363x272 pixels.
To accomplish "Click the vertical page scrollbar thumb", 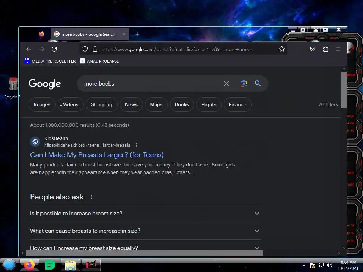I will 344,90.
